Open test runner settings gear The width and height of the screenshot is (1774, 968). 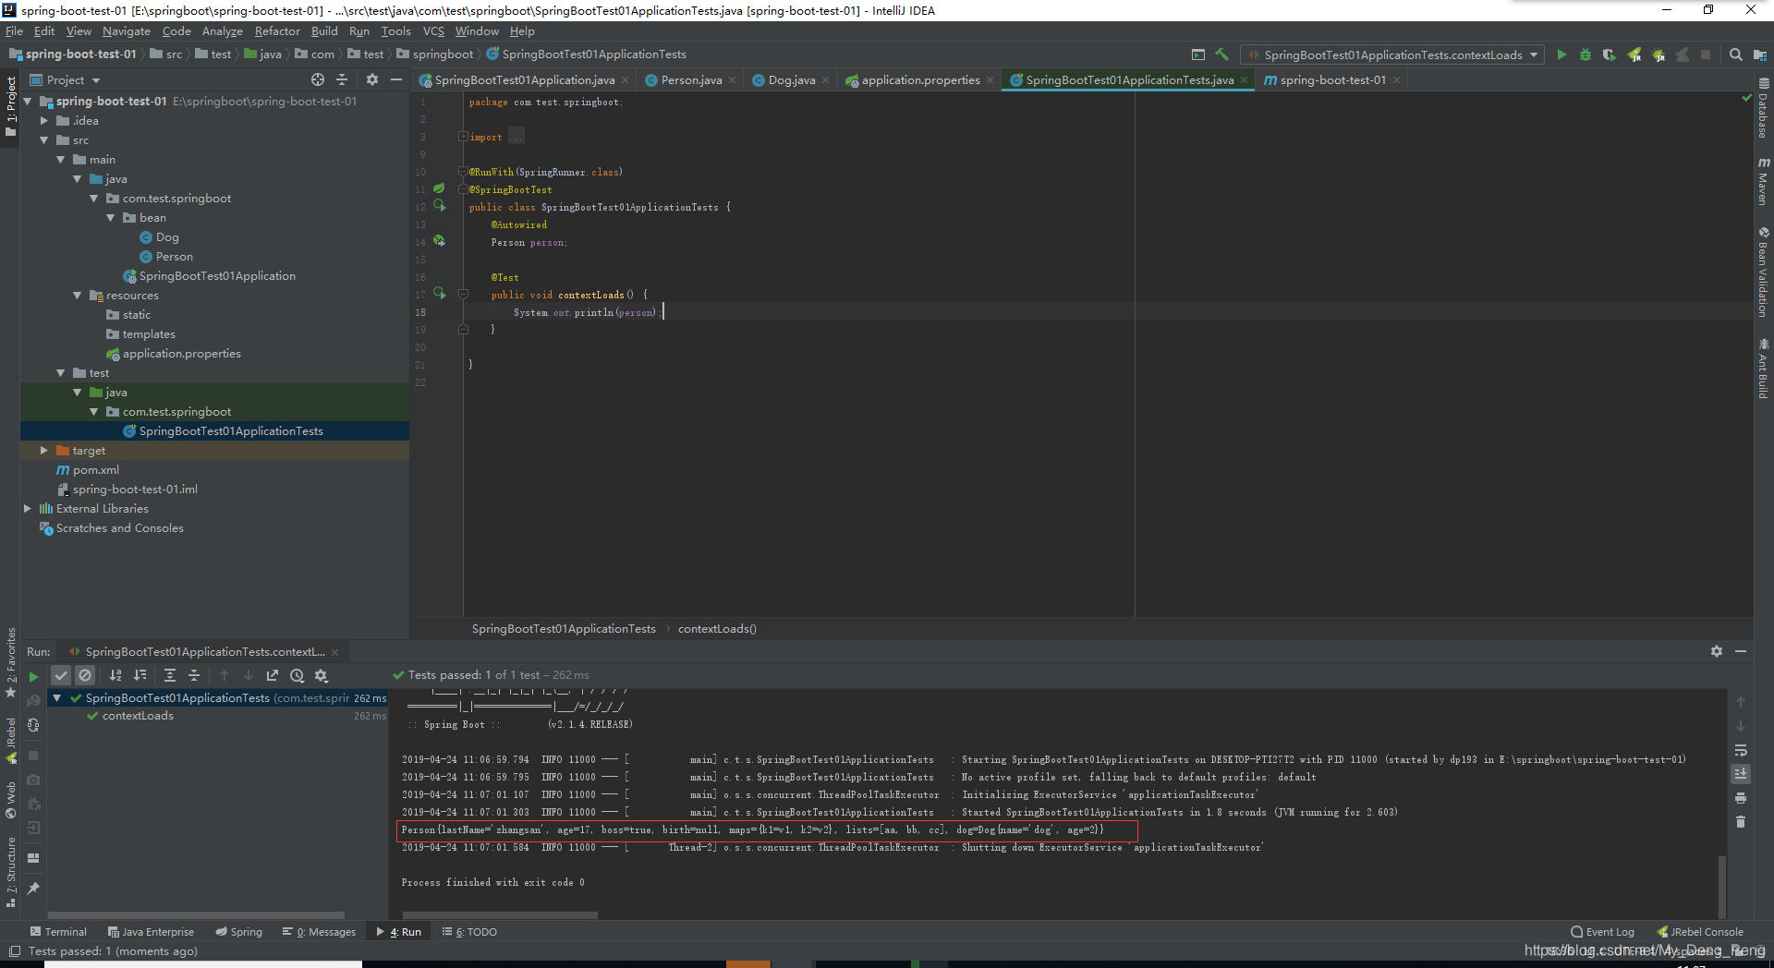(322, 675)
